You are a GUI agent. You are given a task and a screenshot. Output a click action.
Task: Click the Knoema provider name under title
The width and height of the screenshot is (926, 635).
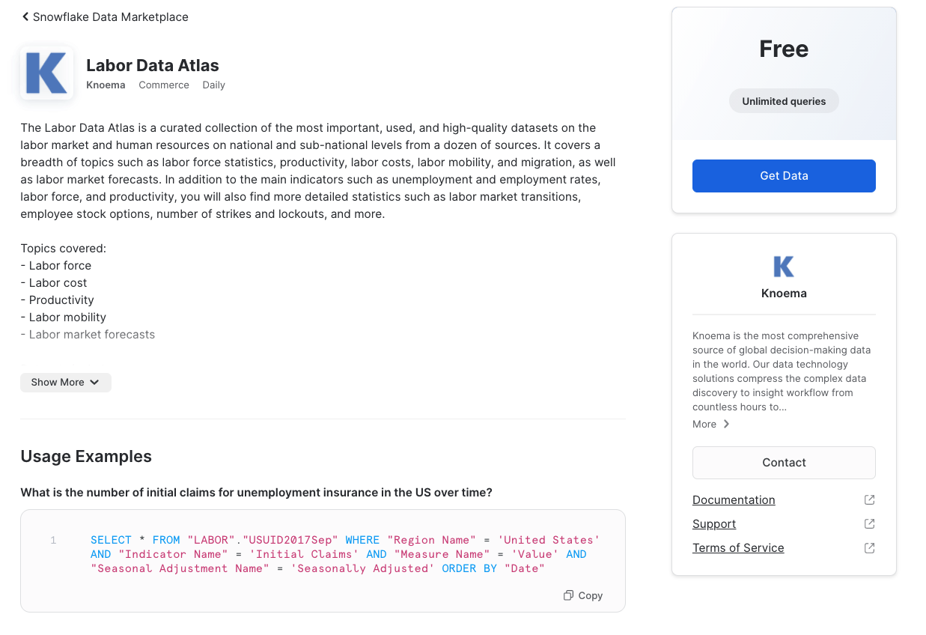pos(106,85)
